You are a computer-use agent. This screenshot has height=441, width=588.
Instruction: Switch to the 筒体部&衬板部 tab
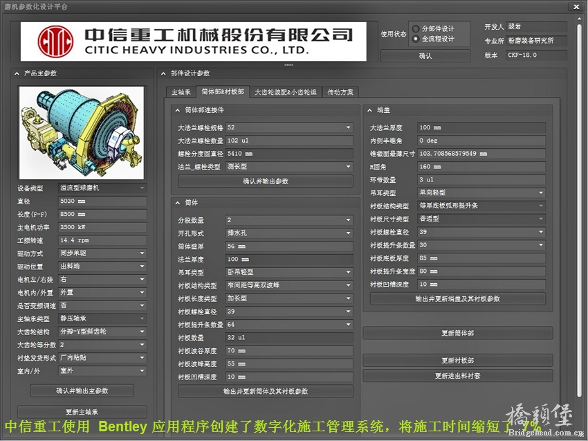click(x=223, y=91)
